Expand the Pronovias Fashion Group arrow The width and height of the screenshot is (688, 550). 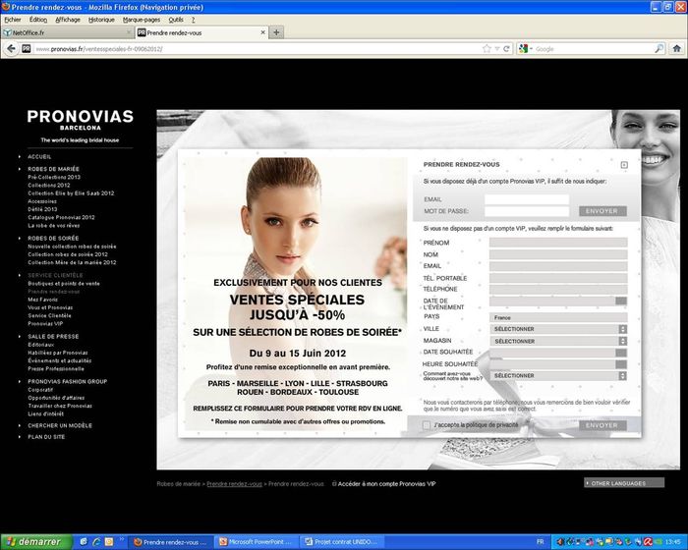click(20, 382)
